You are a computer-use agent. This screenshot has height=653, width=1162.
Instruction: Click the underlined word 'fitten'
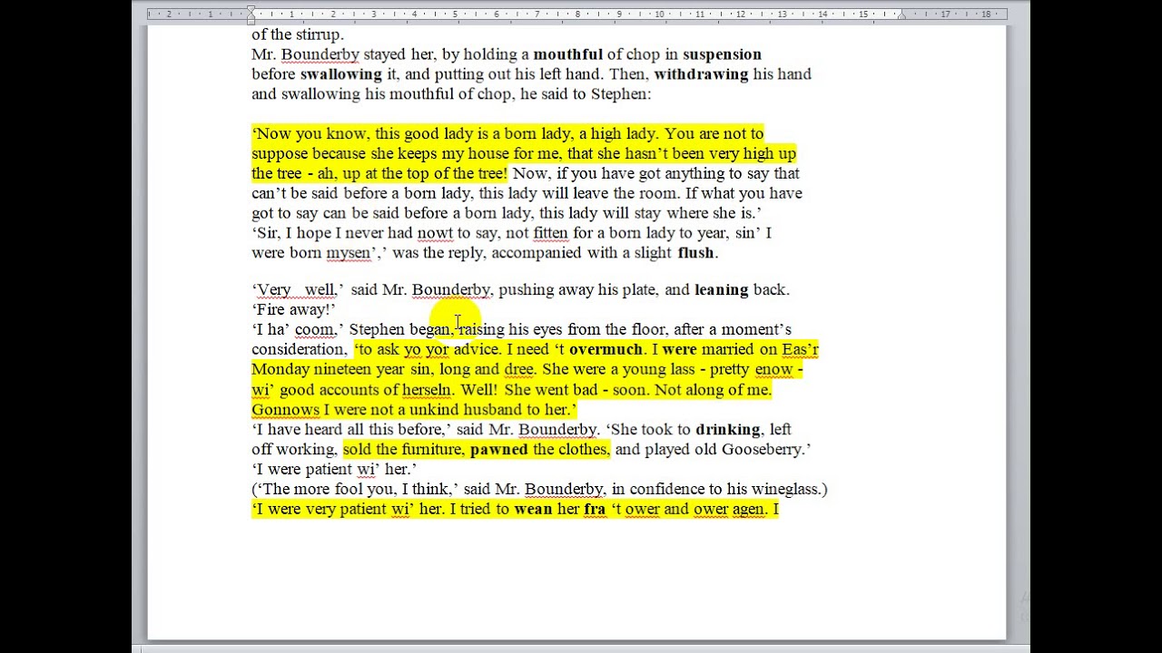point(550,233)
